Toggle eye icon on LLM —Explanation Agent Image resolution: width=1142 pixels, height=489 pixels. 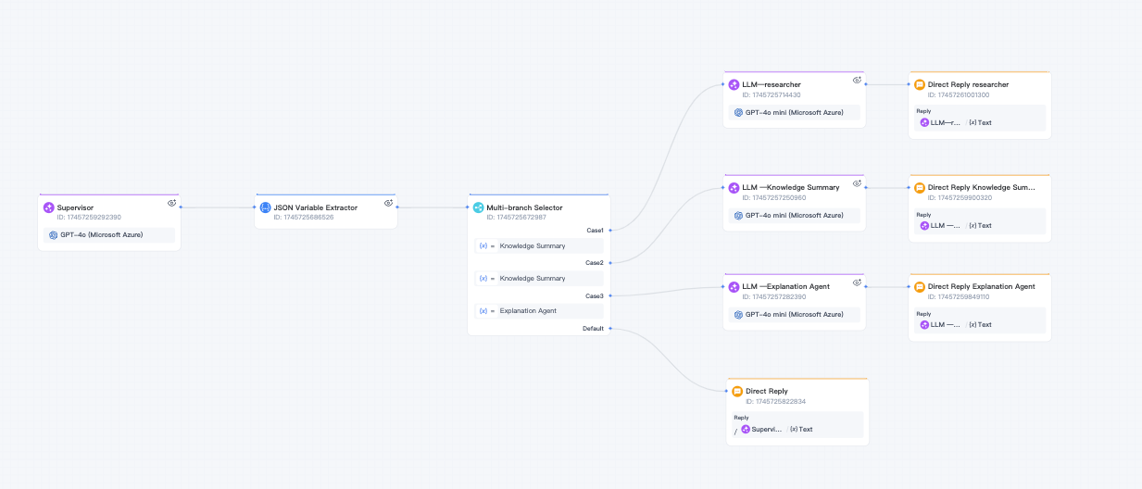pyautogui.click(x=858, y=282)
